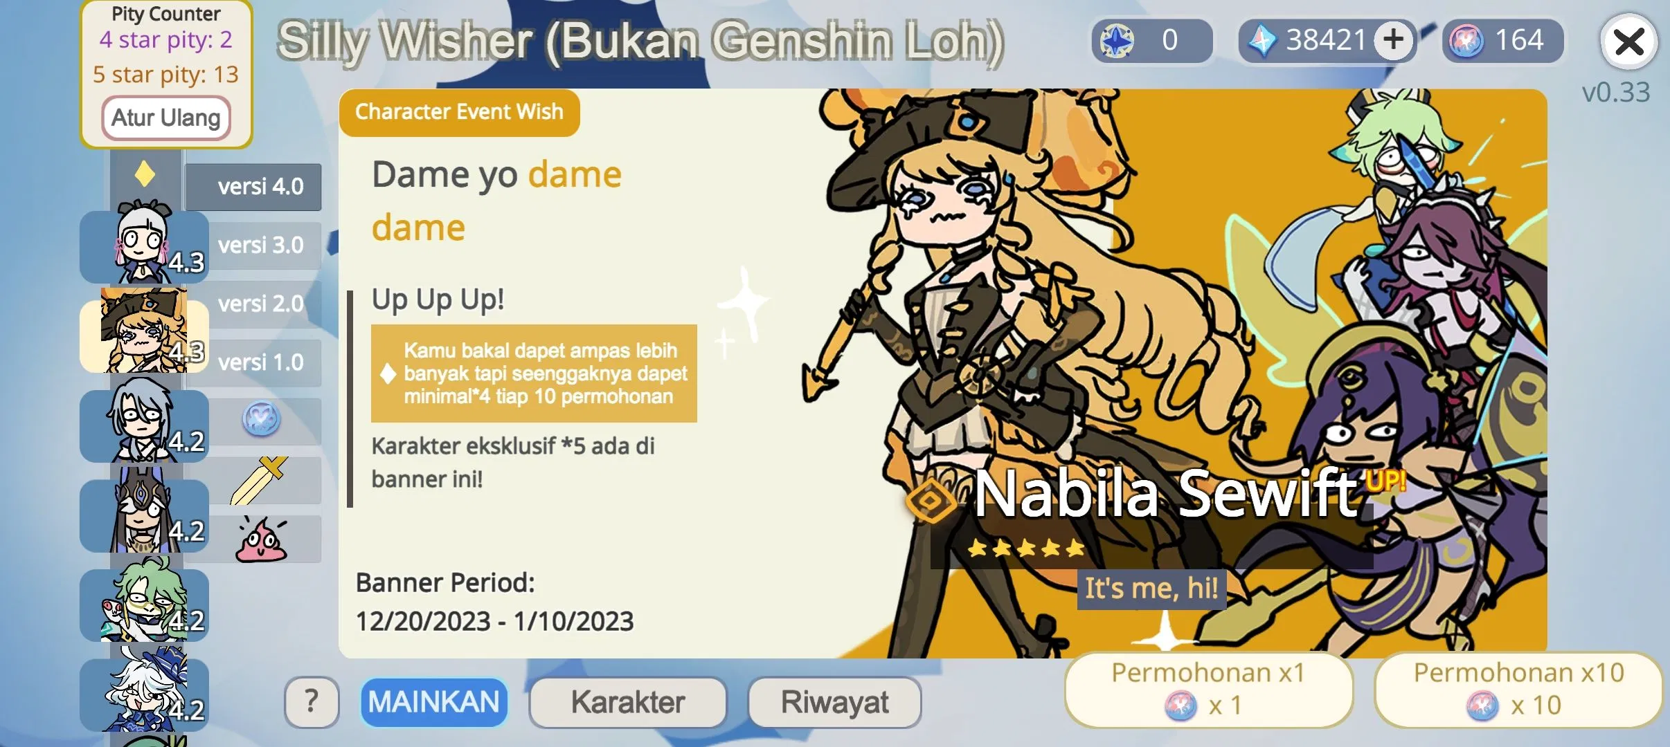Viewport: 1670px width, 747px height.
Task: Click the yellow diamond icon above version list
Action: 145,174
